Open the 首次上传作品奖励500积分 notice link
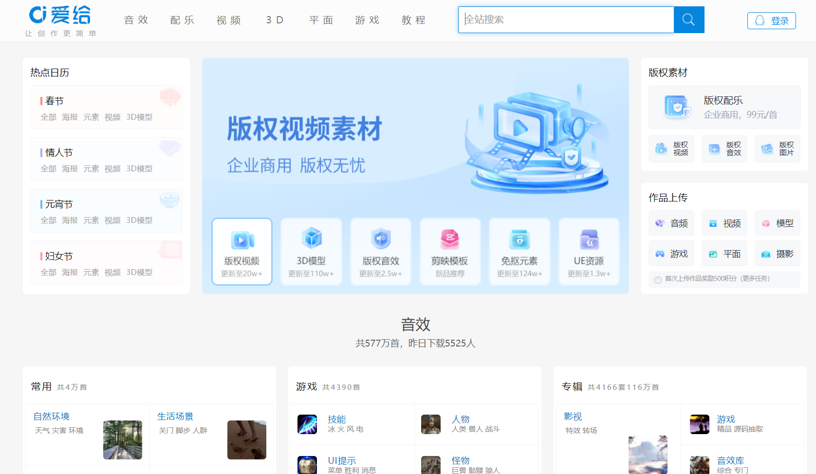Screen dimensions: 816x474 tap(717, 278)
